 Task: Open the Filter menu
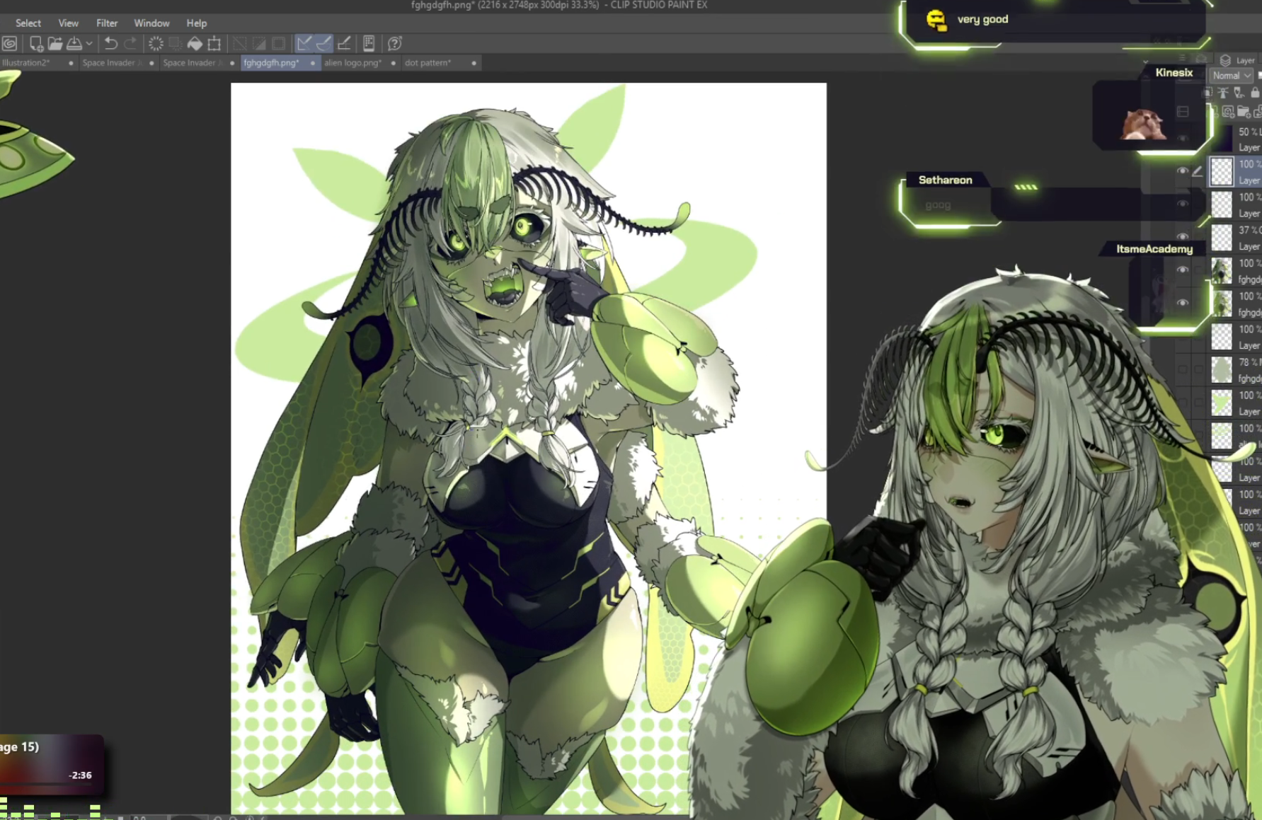coord(107,23)
